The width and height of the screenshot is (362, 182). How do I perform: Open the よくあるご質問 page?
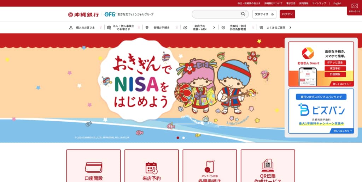tap(275, 28)
